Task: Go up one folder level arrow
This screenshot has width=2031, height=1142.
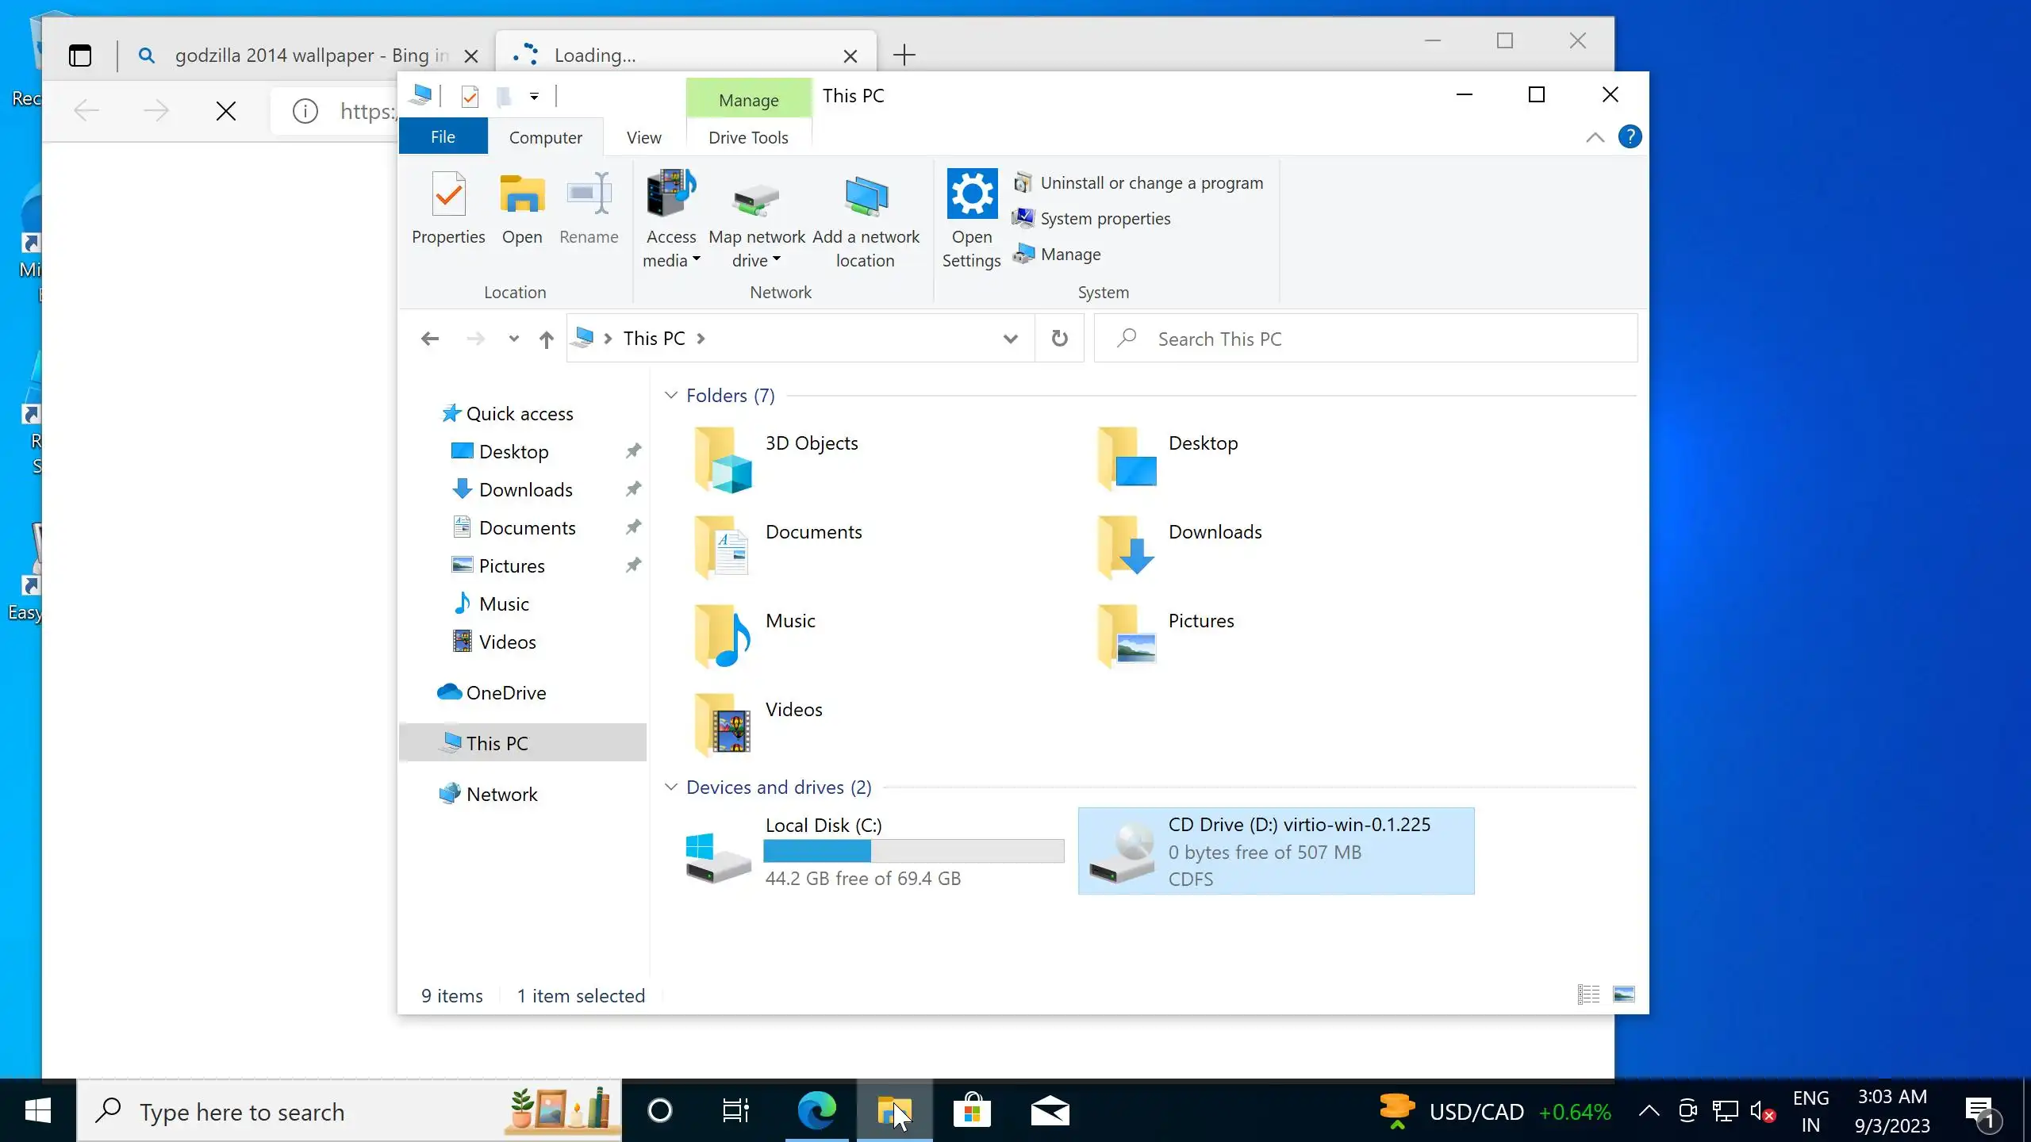Action: click(546, 339)
